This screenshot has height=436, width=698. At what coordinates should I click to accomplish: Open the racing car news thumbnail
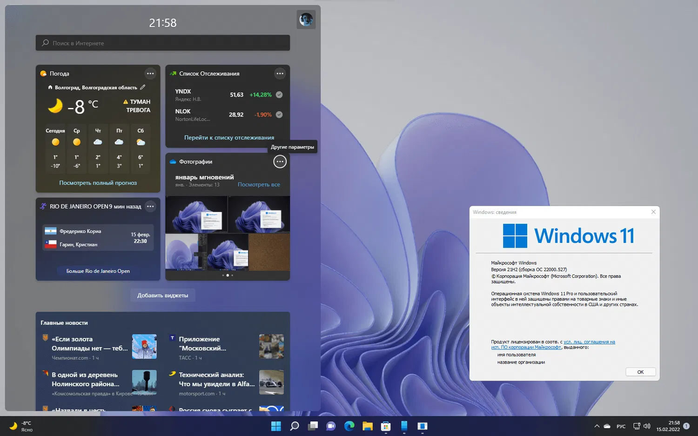coord(271,382)
